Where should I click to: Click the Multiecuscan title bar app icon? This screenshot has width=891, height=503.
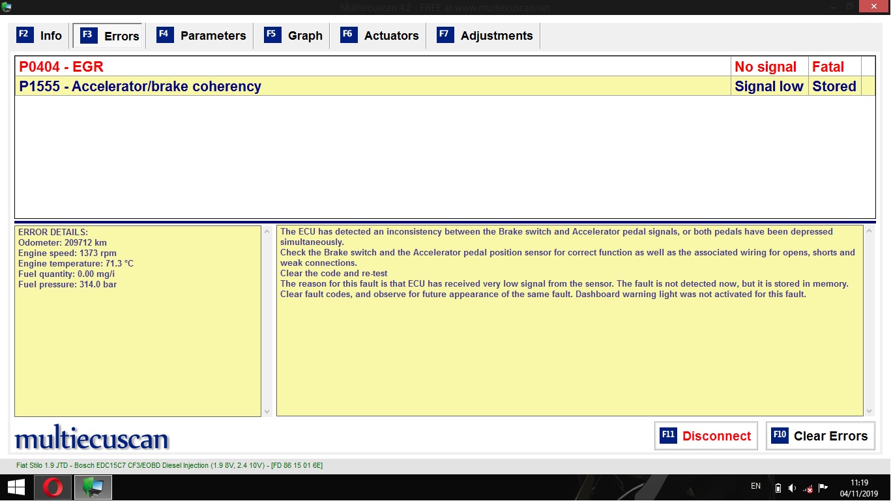7,7
